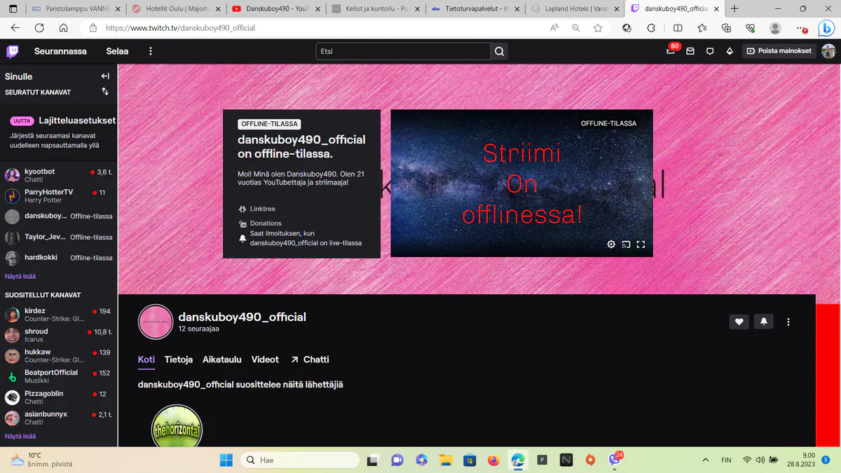This screenshot has height=473, width=841.
Task: Open shroud recommended channel
Action: pos(59,335)
